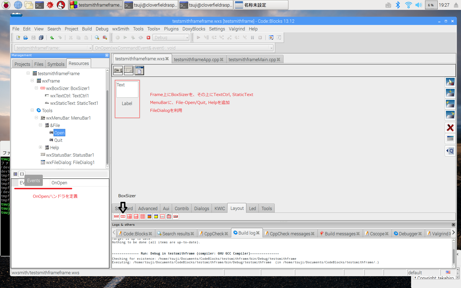Click the New file toolbar icon
461x288 pixels.
coord(18,38)
